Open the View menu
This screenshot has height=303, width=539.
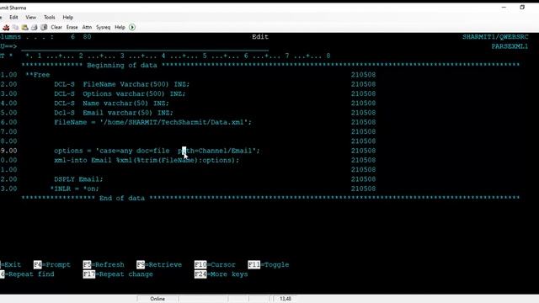point(30,17)
